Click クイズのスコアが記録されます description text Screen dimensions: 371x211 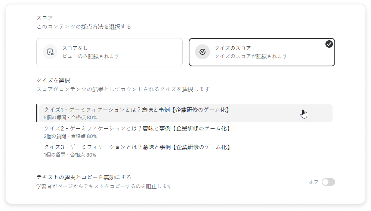pyautogui.click(x=251, y=56)
